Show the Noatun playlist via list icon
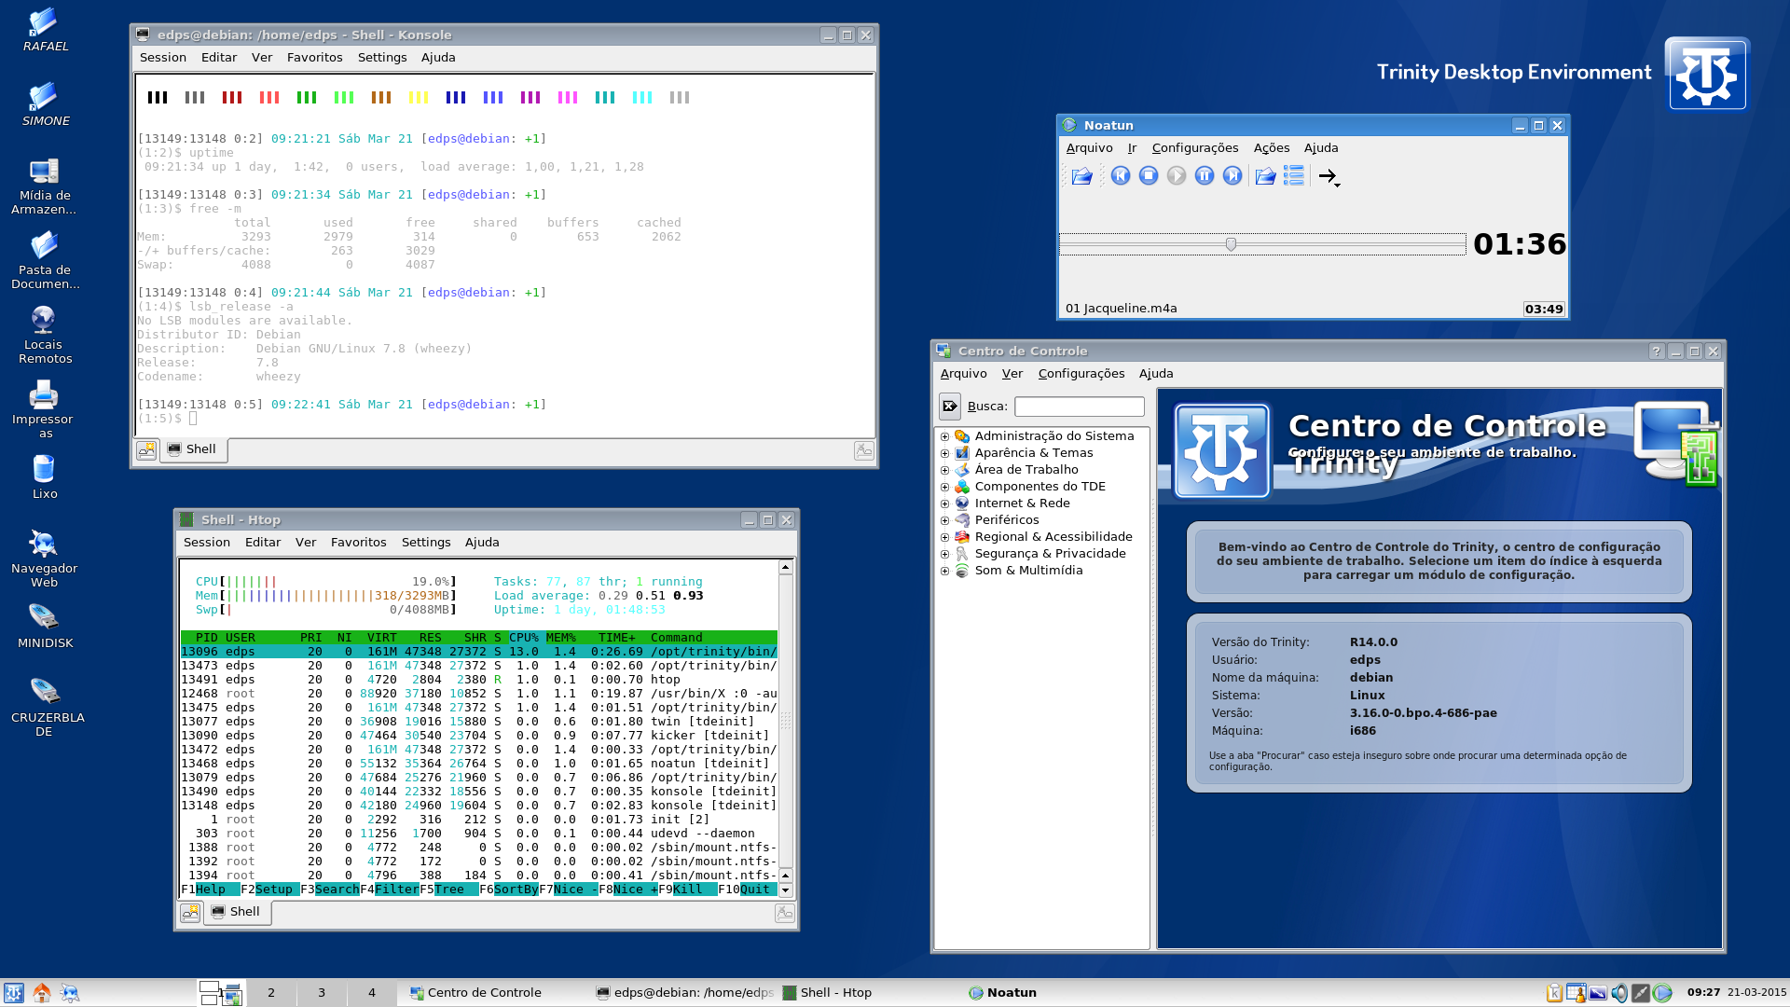Viewport: 1790px width, 1007px height. pos(1294,175)
